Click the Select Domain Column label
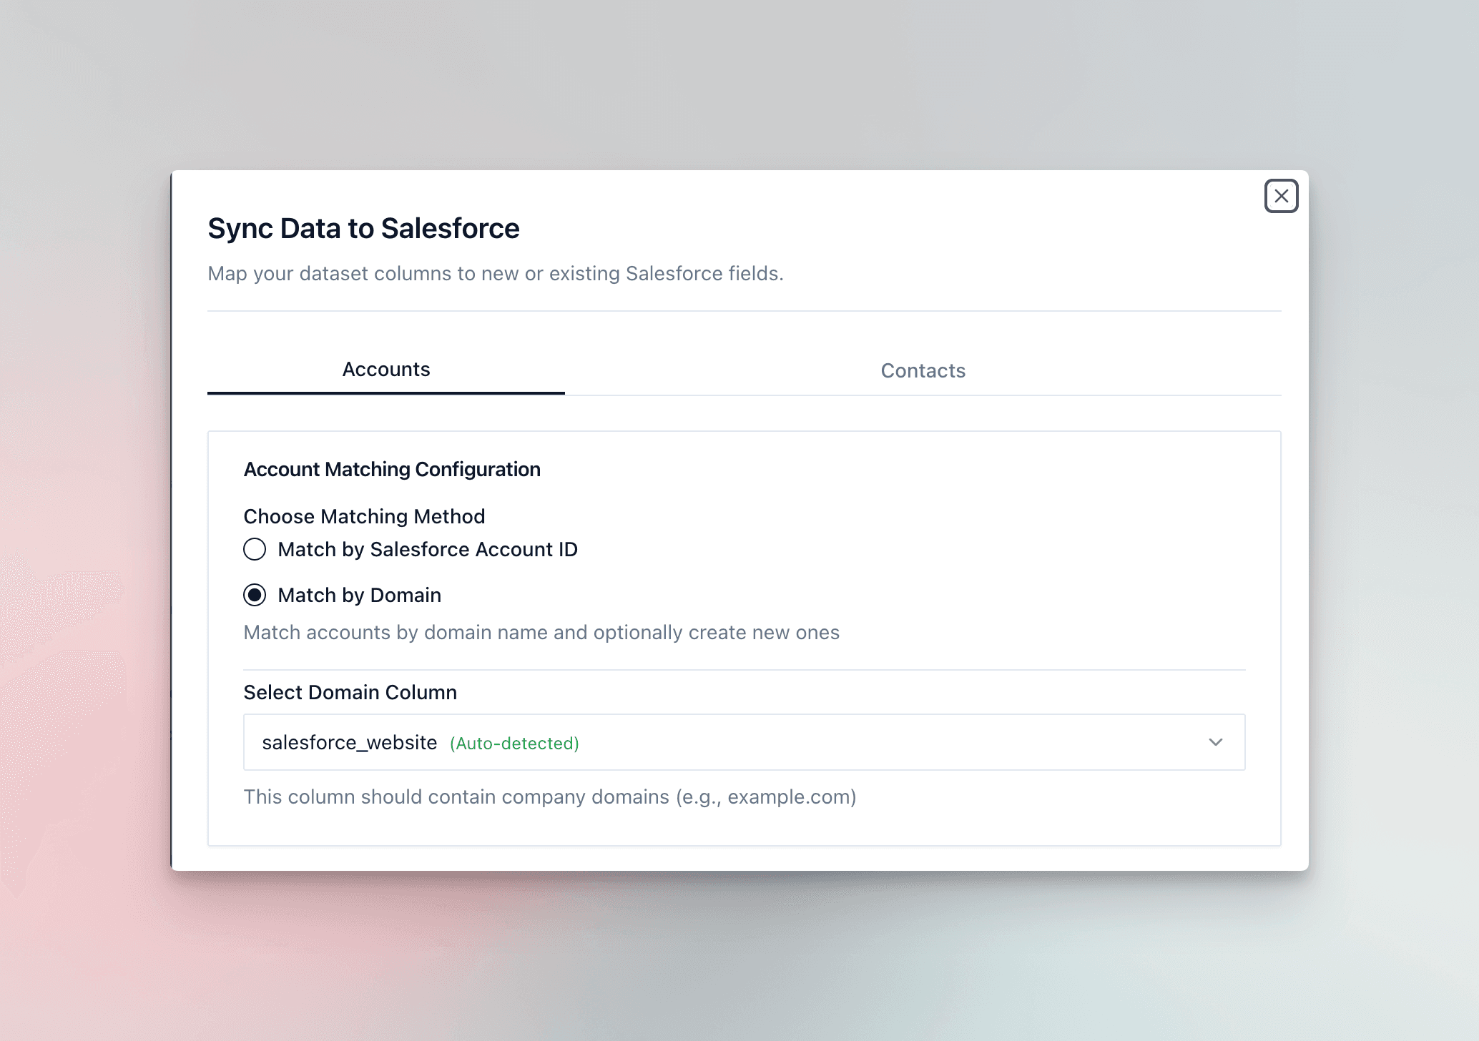The image size is (1479, 1041). tap(350, 692)
